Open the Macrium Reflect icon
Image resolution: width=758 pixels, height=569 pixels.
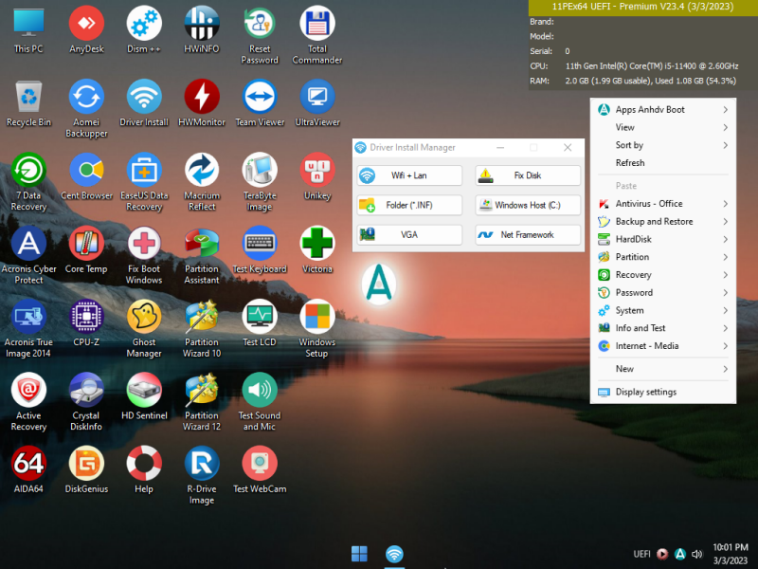point(202,182)
